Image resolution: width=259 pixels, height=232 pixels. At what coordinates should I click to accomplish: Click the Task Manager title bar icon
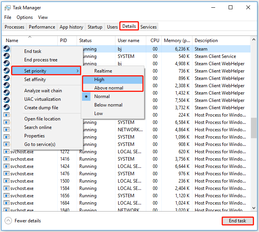7,8
